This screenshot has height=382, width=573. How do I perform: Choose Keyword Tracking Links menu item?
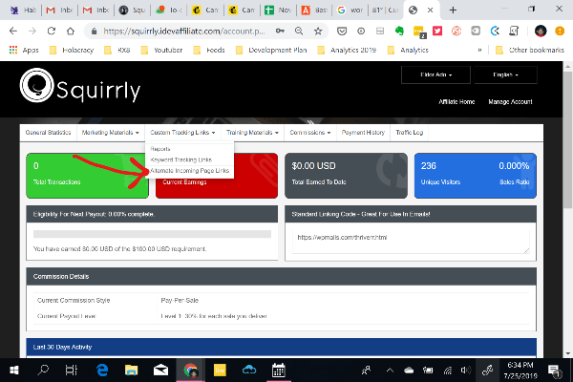pos(180,159)
